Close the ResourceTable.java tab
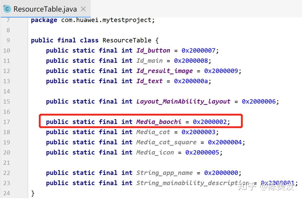This screenshot has height=199, width=302. tap(83, 9)
